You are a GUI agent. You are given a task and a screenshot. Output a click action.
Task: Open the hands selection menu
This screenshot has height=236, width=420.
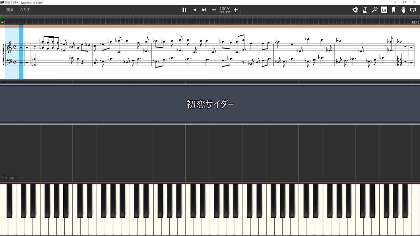tap(403, 10)
